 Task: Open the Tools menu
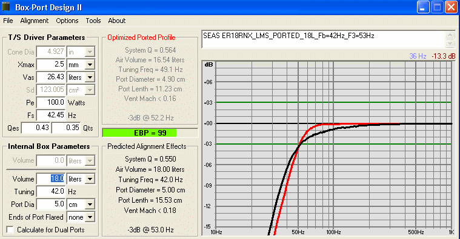click(x=93, y=21)
